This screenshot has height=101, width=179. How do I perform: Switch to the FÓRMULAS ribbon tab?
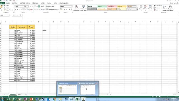pyautogui.click(x=35, y=3)
